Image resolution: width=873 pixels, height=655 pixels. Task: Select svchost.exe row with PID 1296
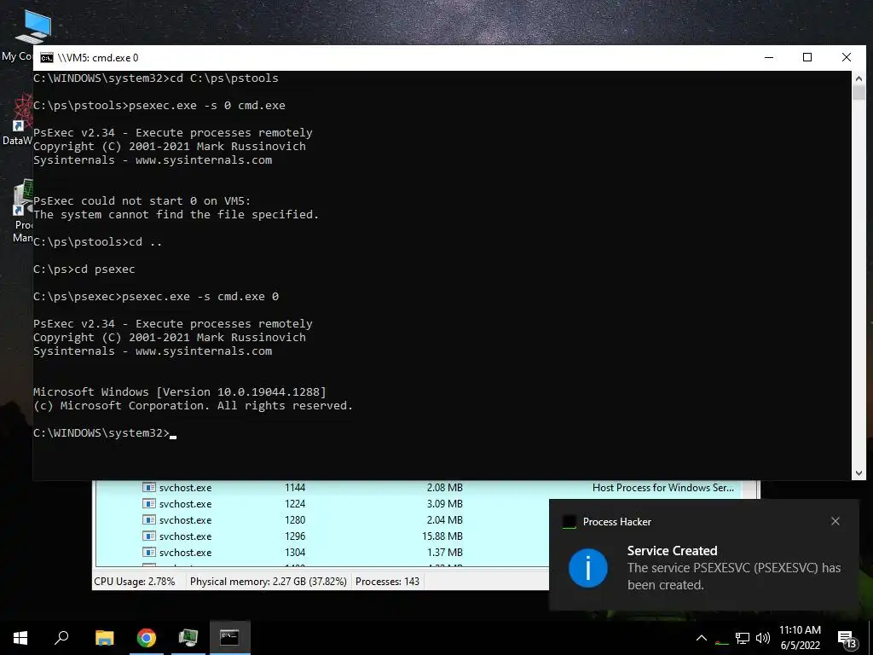click(x=323, y=536)
